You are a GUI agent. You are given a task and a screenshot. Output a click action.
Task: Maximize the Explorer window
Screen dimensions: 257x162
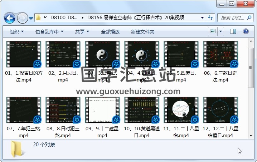pyautogui.click(x=232, y=4)
